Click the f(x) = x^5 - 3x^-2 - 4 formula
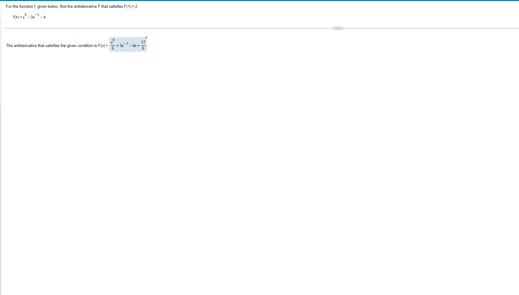Screen dimensions: 519x295 pos(28,17)
